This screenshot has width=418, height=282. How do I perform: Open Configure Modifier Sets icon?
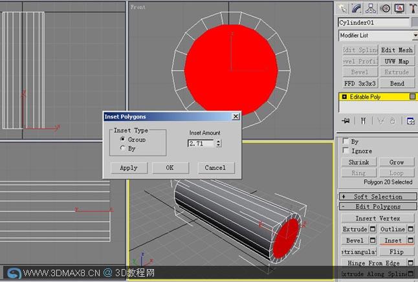click(410, 121)
